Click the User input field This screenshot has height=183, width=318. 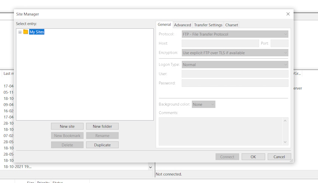click(x=235, y=74)
